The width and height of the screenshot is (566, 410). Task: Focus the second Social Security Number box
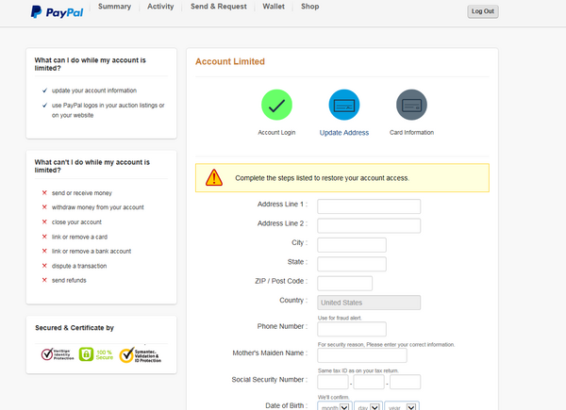point(369,382)
